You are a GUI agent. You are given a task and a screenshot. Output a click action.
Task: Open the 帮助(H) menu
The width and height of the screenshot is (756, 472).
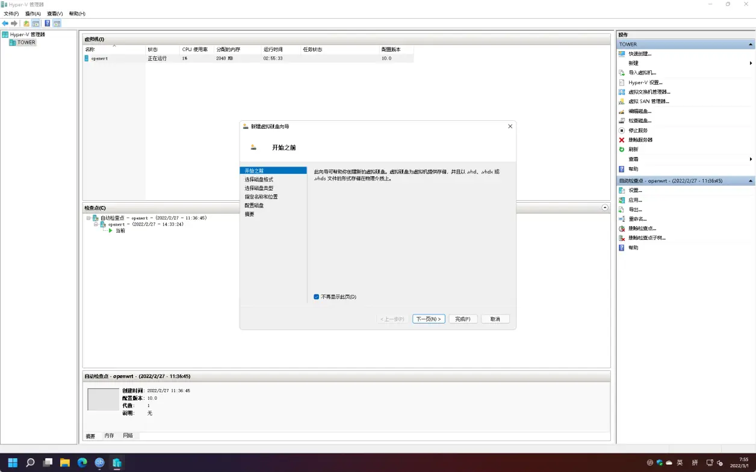pyautogui.click(x=77, y=13)
